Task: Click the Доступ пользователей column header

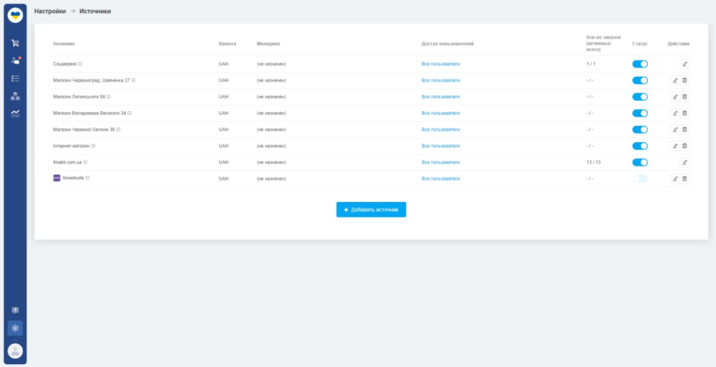Action: pyautogui.click(x=447, y=44)
